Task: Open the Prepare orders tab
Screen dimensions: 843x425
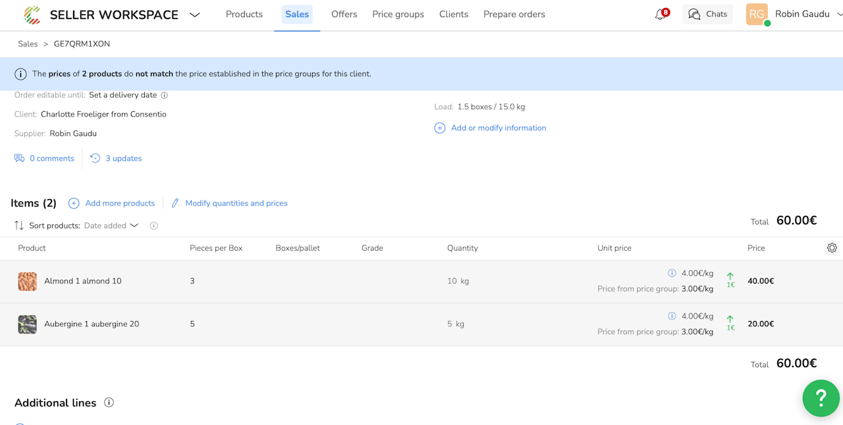Action: click(x=514, y=14)
